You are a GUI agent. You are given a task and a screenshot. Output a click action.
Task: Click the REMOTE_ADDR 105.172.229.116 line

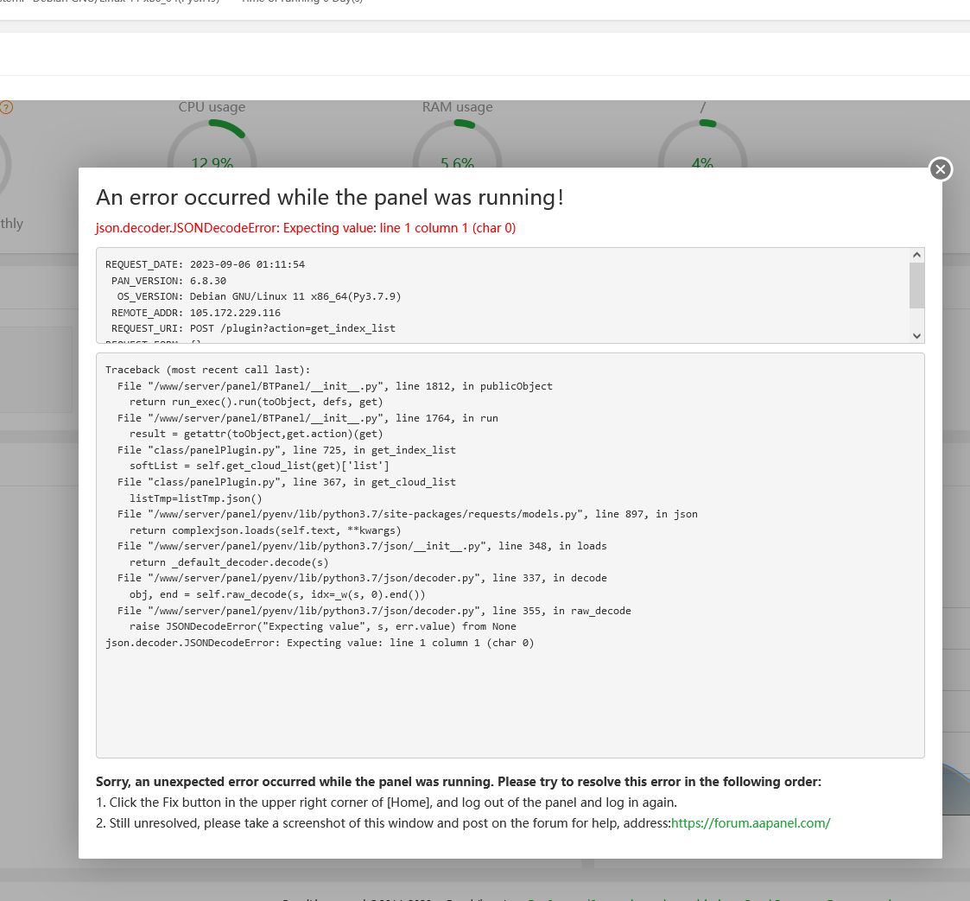coord(196,313)
